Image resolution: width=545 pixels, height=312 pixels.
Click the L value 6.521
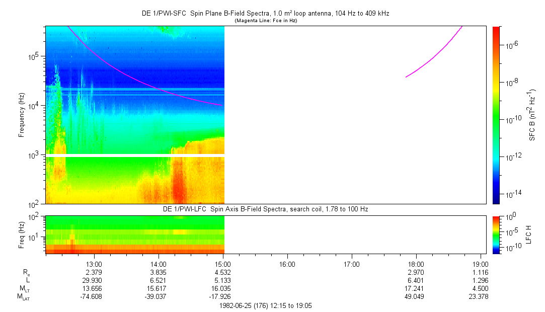pos(158,280)
